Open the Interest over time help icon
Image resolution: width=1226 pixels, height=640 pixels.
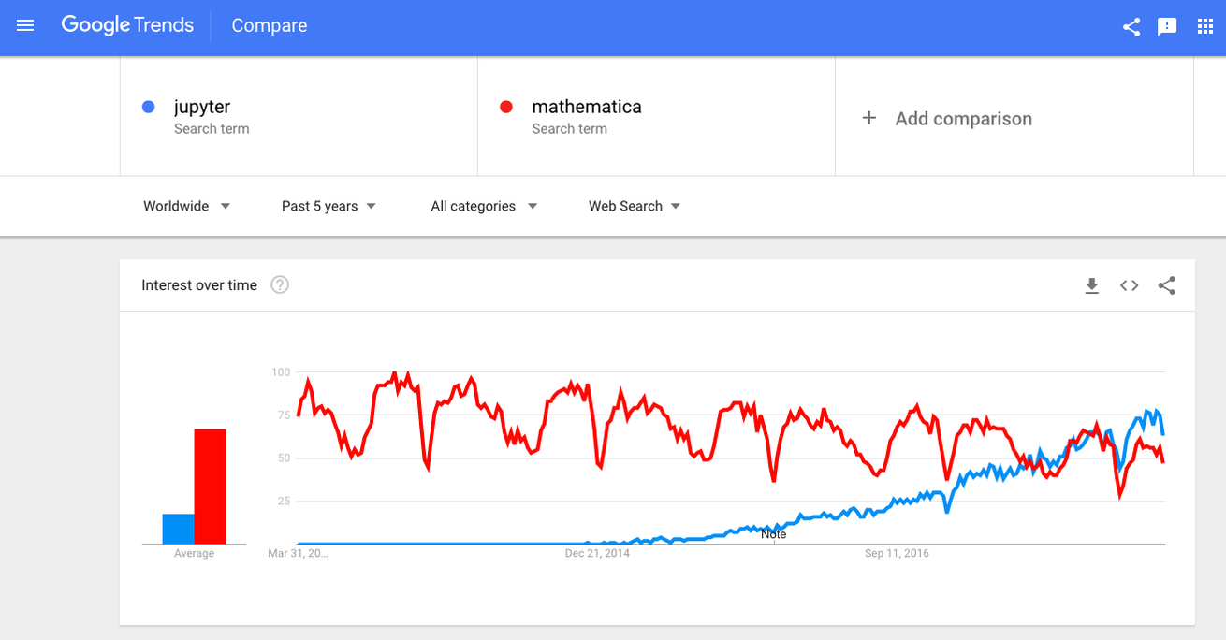279,285
